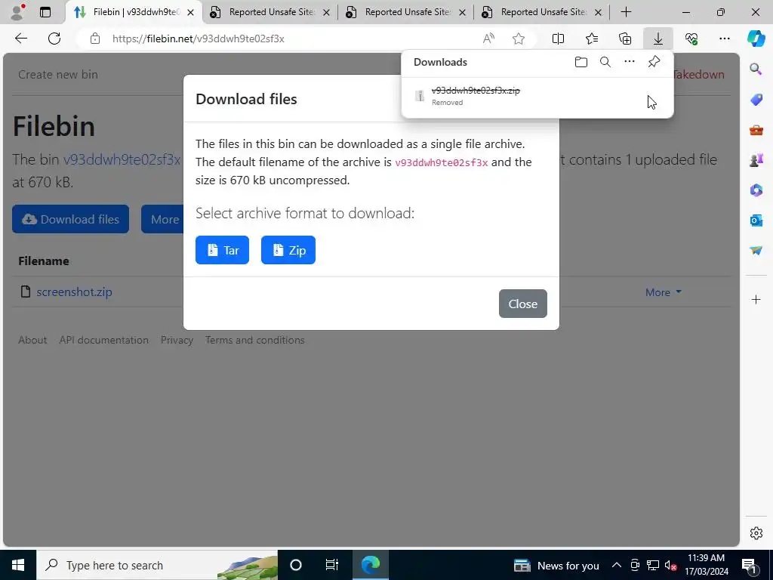Image resolution: width=773 pixels, height=580 pixels.
Task: Open sidebar Tools briefcase icon
Action: [756, 130]
